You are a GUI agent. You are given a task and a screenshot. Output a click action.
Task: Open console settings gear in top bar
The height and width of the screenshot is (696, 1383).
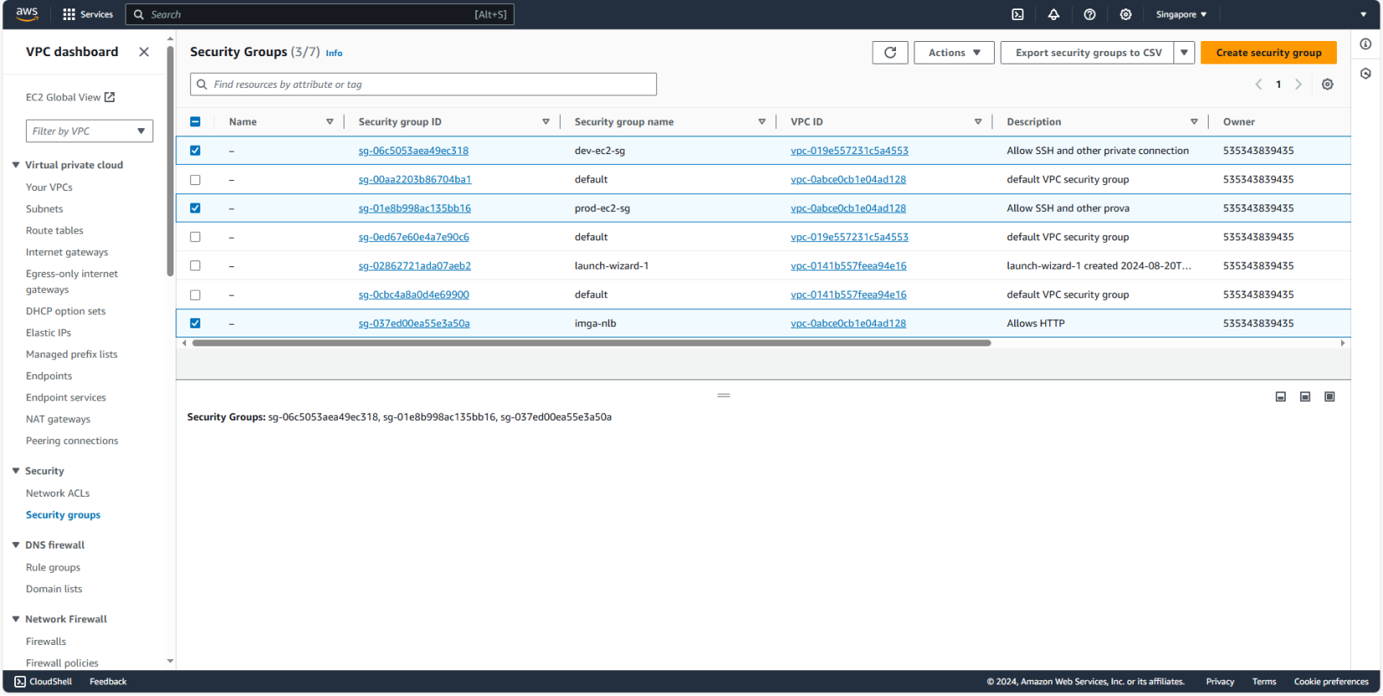click(x=1126, y=14)
